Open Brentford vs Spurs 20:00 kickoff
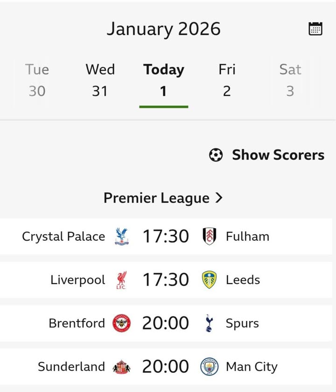This screenshot has height=392, width=336. [165, 323]
